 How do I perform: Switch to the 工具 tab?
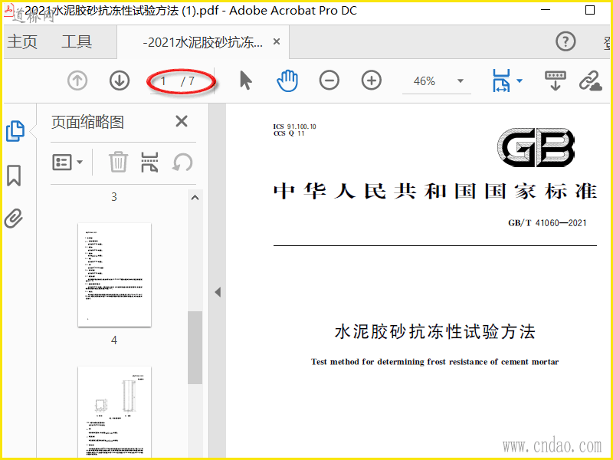(77, 41)
